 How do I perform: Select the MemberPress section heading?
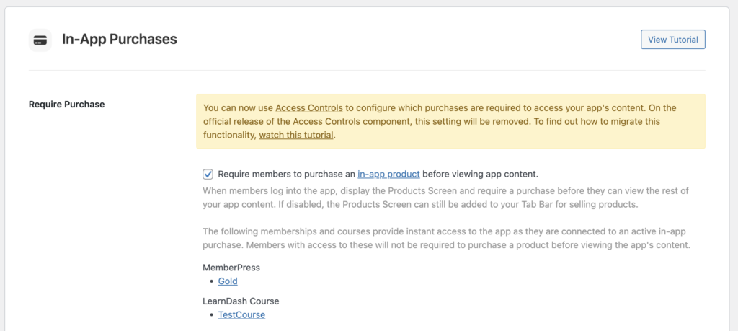231,268
